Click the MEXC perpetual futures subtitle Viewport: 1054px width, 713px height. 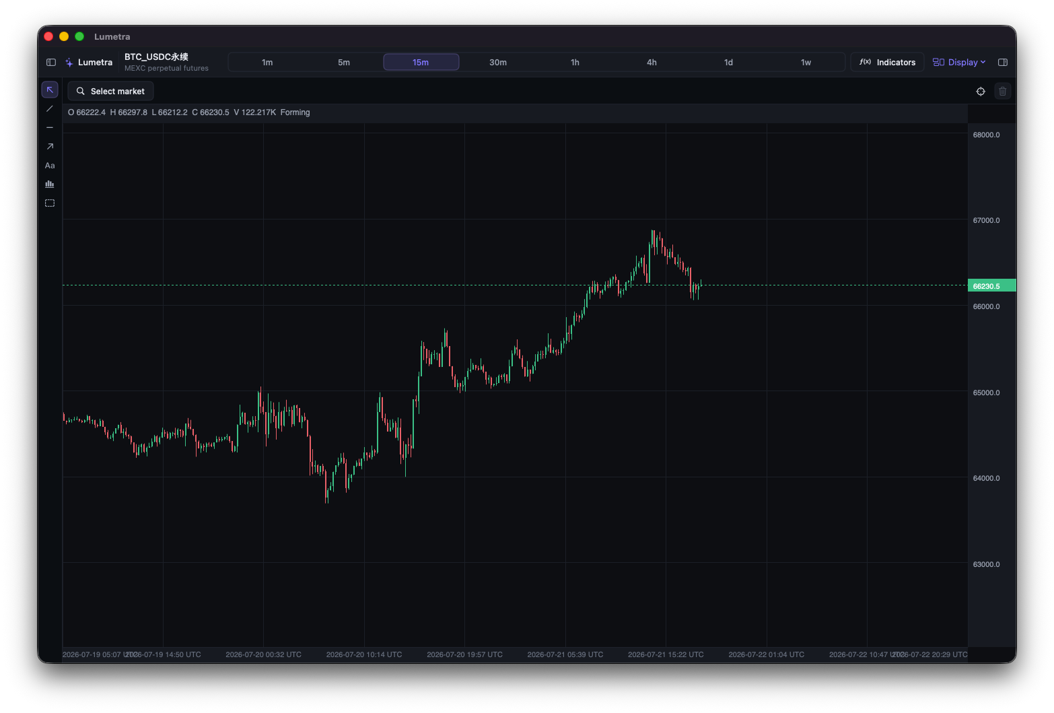pyautogui.click(x=166, y=69)
